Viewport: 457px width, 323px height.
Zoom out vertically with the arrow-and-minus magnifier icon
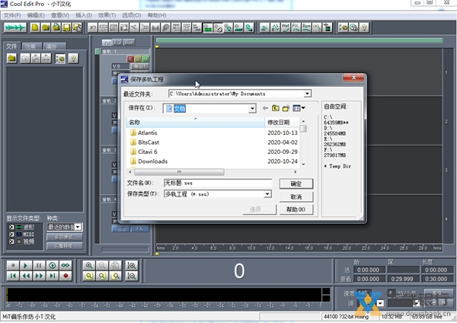[132, 276]
